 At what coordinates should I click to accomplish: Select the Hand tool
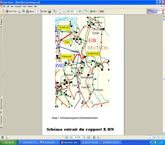coord(38,11)
